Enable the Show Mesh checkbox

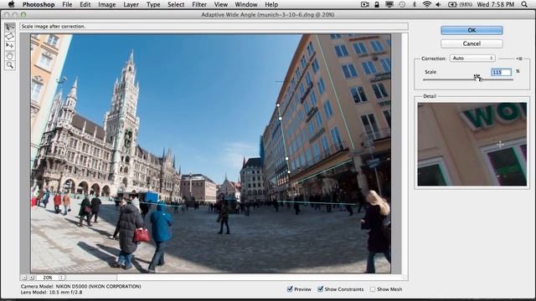(x=373, y=289)
